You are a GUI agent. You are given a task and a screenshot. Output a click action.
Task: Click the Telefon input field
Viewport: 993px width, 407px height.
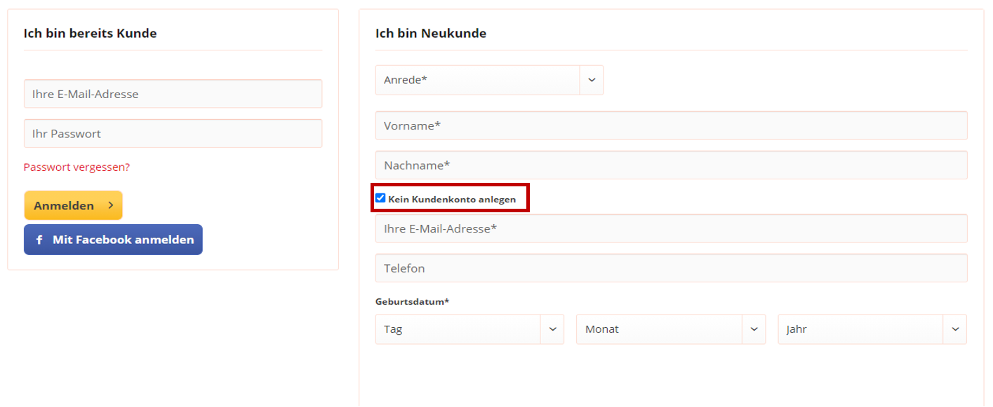(671, 268)
